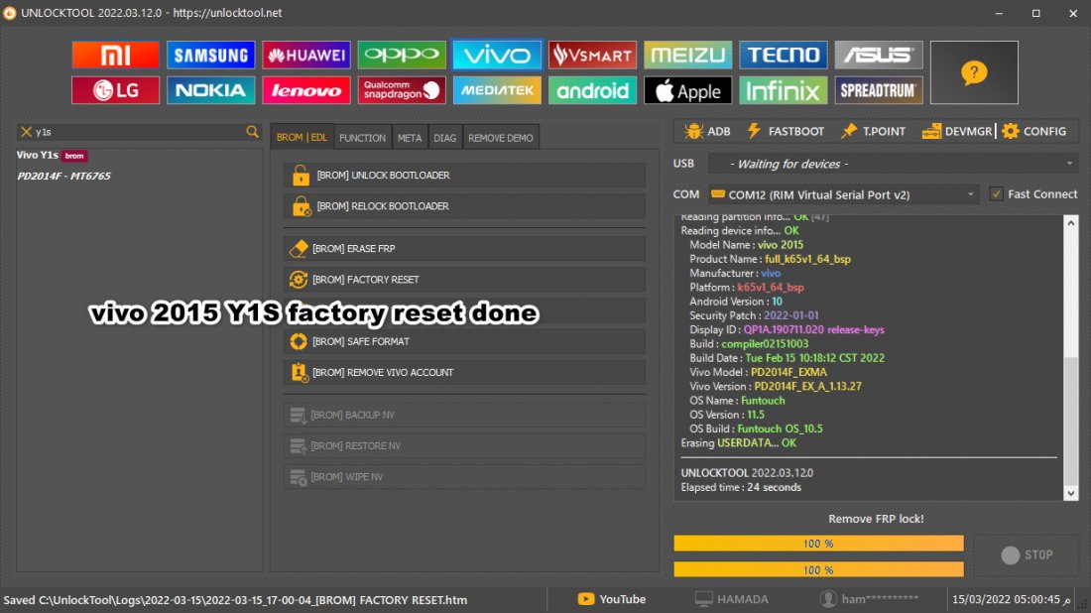Image resolution: width=1091 pixels, height=613 pixels.
Task: Click the log scrollbar down arrow
Action: [x=1071, y=493]
